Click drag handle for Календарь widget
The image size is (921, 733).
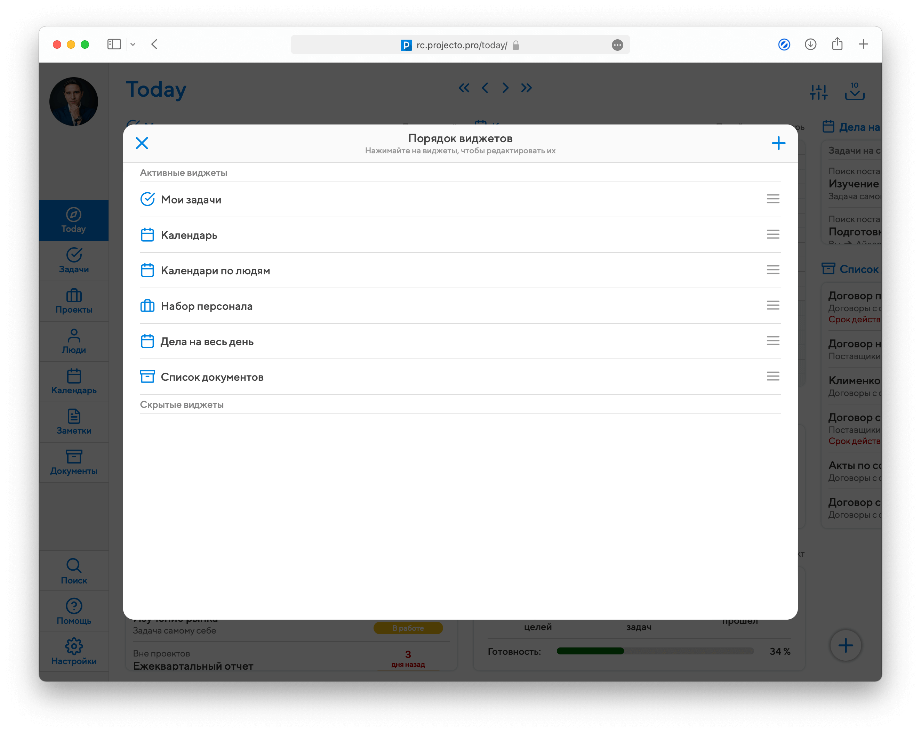(x=773, y=234)
